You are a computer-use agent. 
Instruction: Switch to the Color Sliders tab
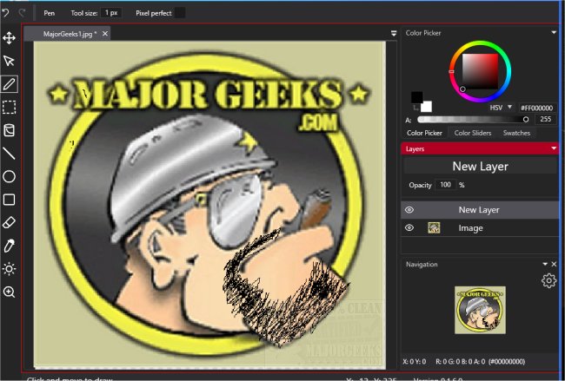(x=474, y=133)
